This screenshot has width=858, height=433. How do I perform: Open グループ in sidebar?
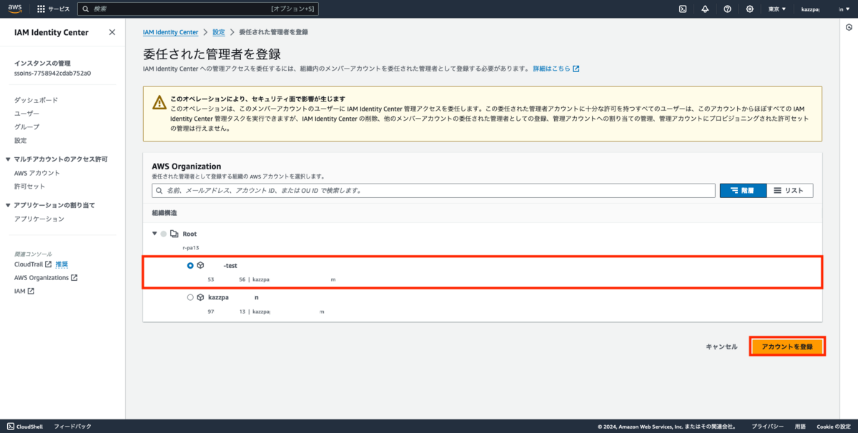click(x=27, y=126)
